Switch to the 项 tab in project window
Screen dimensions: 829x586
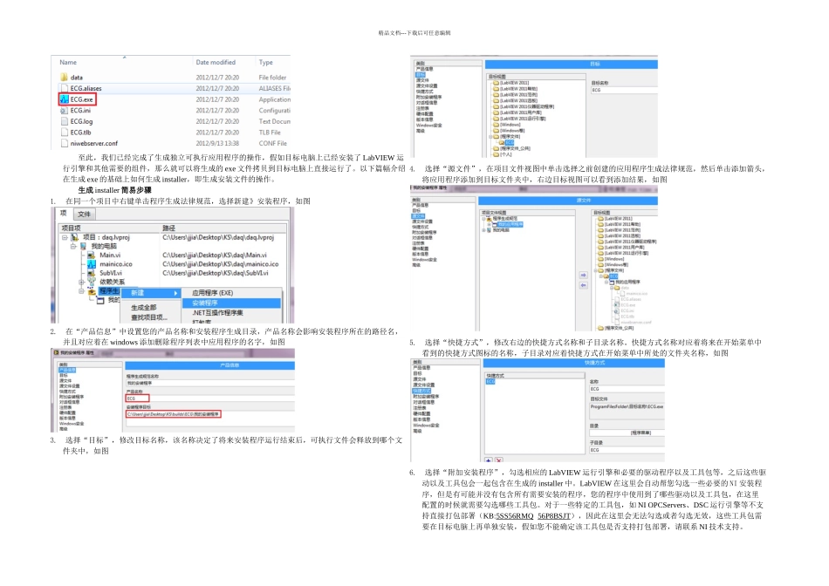[x=64, y=213]
